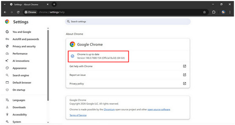The height and width of the screenshot is (125, 235).
Task: Open On startup settings
Action: (19, 90)
